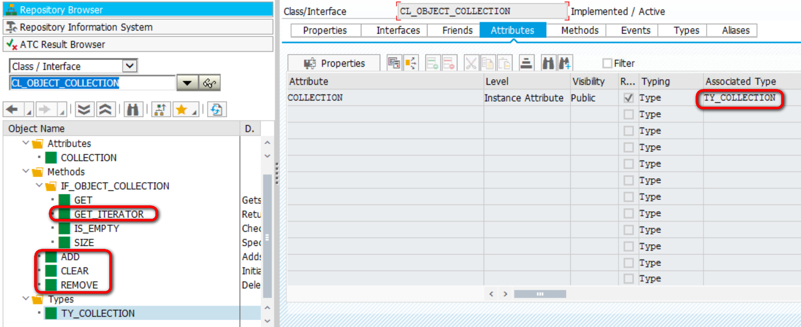Switch to the Types tab
This screenshot has width=801, height=327.
tap(686, 30)
